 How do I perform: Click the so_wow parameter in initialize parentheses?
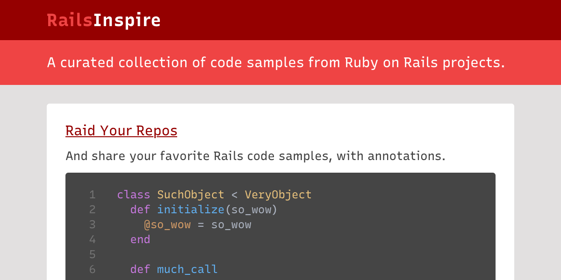coord(252,210)
